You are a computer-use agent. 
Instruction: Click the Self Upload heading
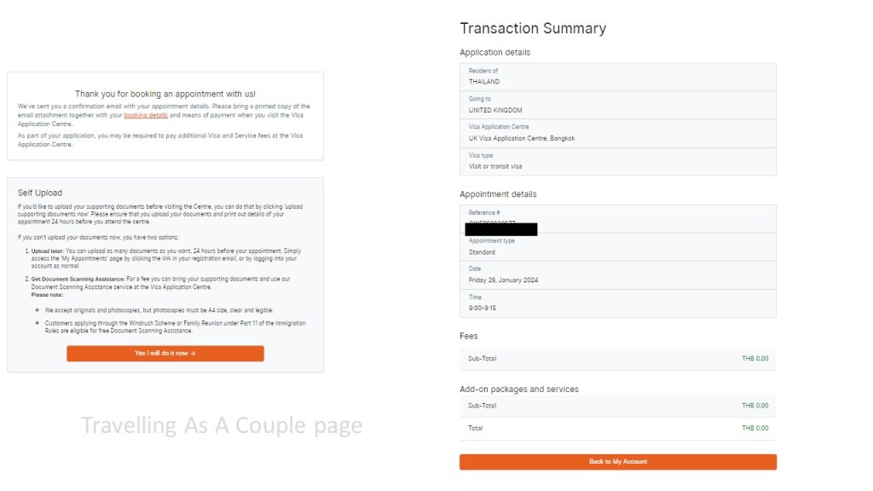tap(40, 193)
